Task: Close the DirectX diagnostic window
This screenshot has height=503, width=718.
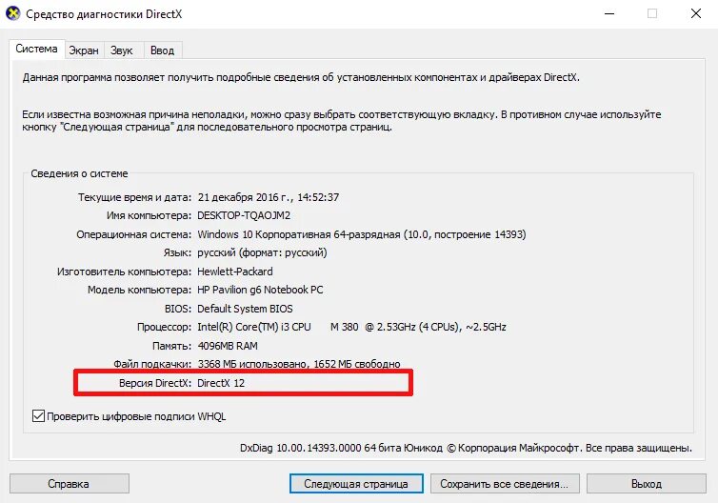Action: [x=696, y=13]
